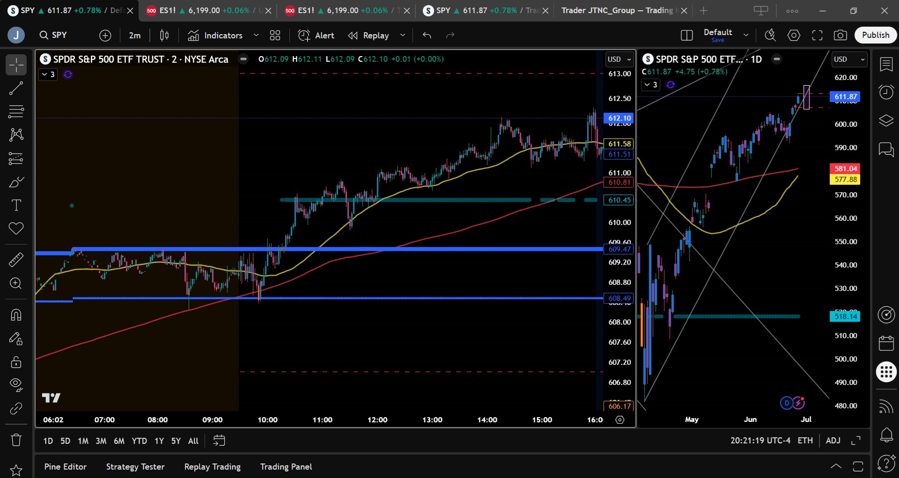Undo the last chart action
The height and width of the screenshot is (478, 899).
click(427, 35)
